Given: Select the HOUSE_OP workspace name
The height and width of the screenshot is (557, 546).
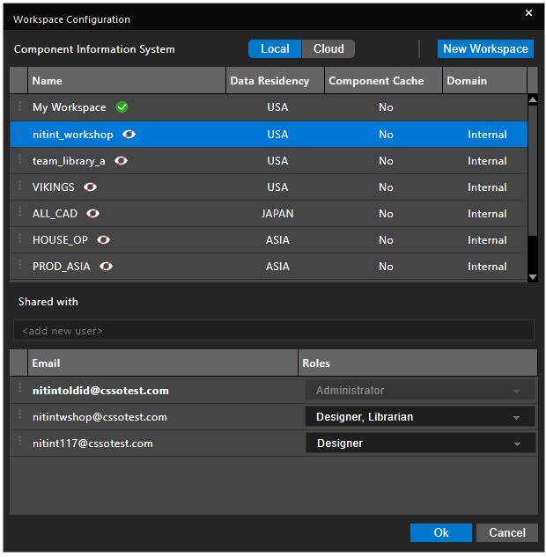Looking at the screenshot, I should [60, 240].
